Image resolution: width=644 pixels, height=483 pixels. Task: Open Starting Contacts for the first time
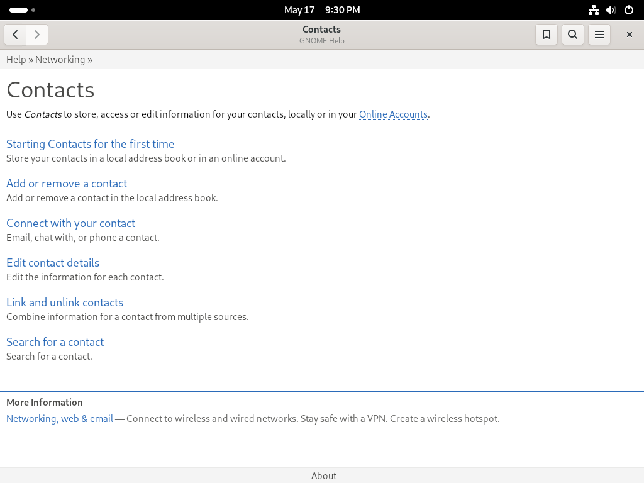tap(91, 144)
